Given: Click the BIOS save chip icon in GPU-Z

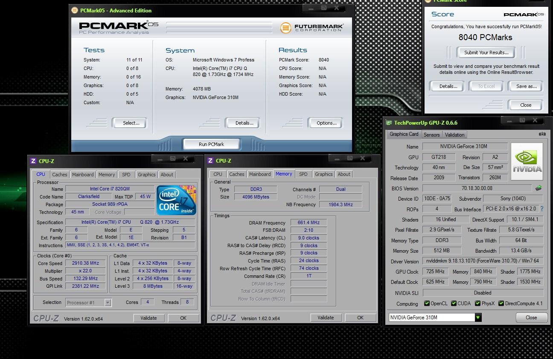Looking at the screenshot, I should tap(538, 188).
